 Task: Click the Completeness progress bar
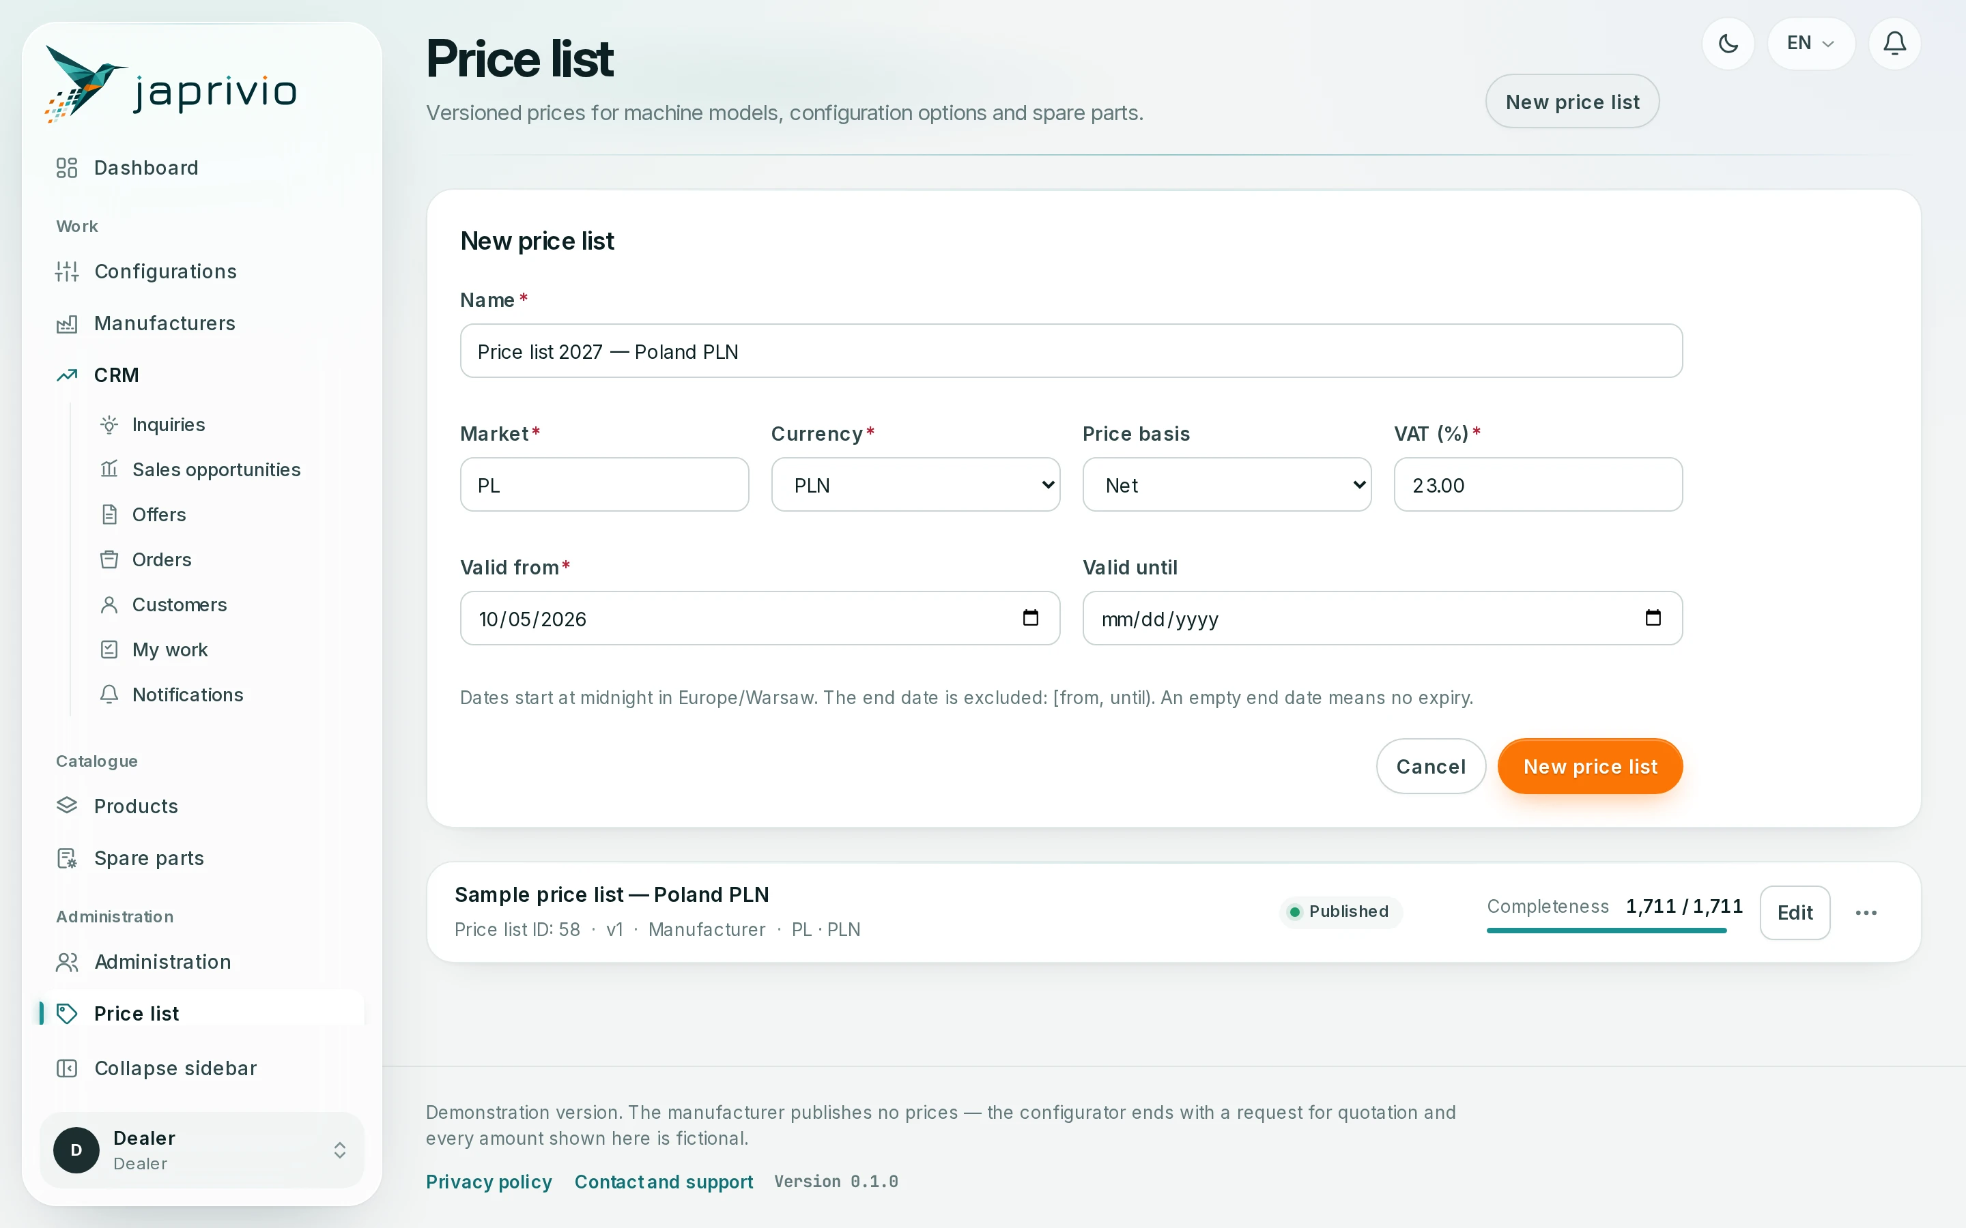click(x=1606, y=931)
